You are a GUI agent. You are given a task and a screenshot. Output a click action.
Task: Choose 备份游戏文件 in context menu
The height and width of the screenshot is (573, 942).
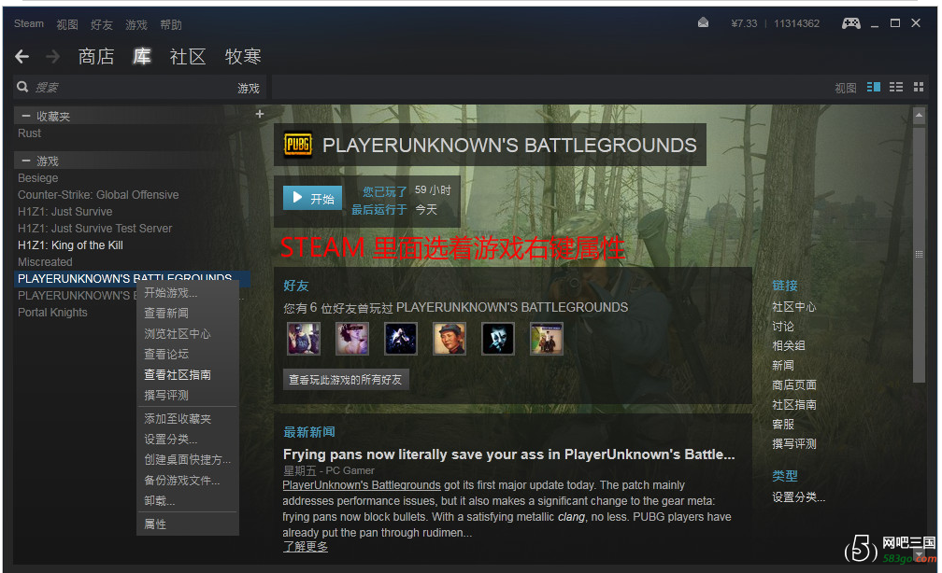pos(188,481)
